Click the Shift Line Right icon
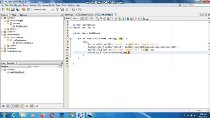 (x=131, y=18)
